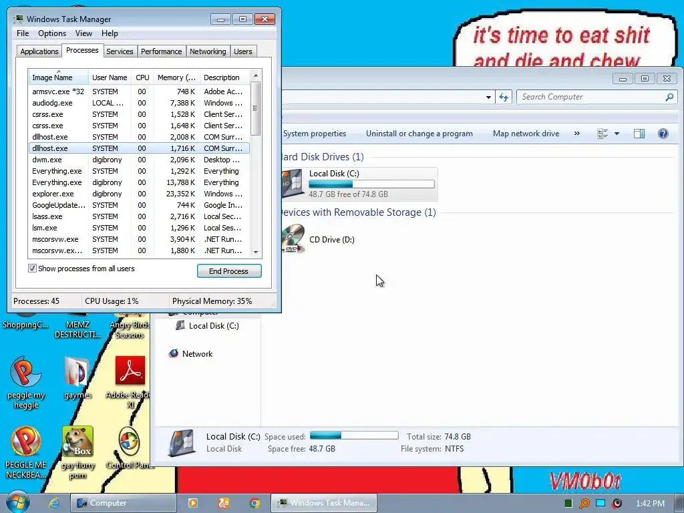684x513 pixels.
Task: Sort processes by Description column
Action: [225, 77]
